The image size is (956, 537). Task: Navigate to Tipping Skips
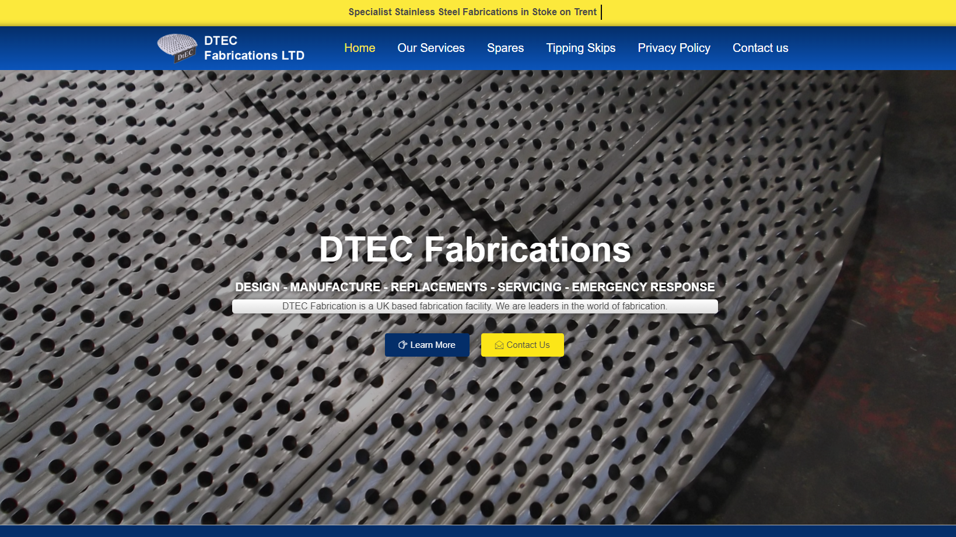pyautogui.click(x=580, y=48)
